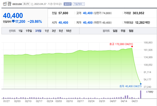Click the blue lowest price marker dot
The width and height of the screenshot is (157, 106).
point(141,84)
